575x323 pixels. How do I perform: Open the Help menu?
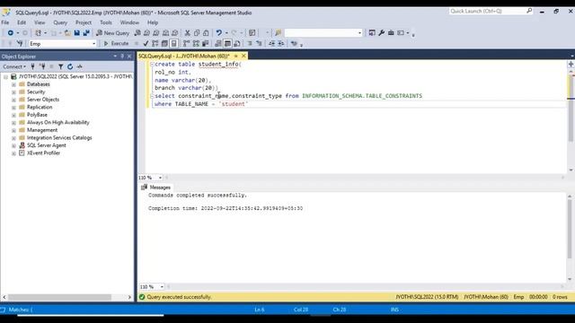tap(153, 22)
